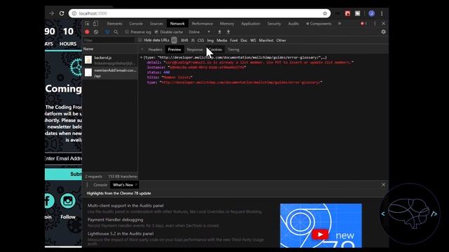Open the Chrome profile avatar
Screen dimensions: 449x252
tap(372, 13)
